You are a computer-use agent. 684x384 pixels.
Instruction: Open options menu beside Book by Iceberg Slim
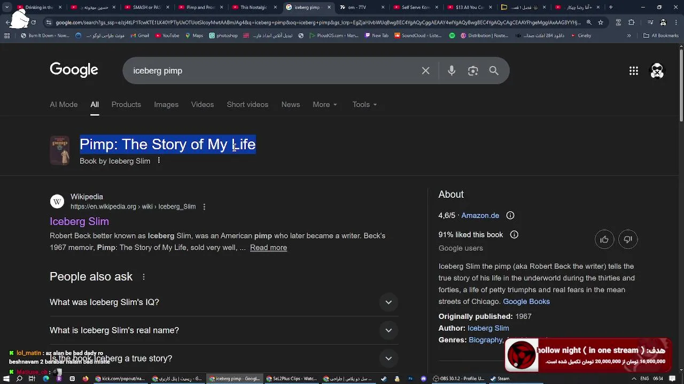coord(159,161)
